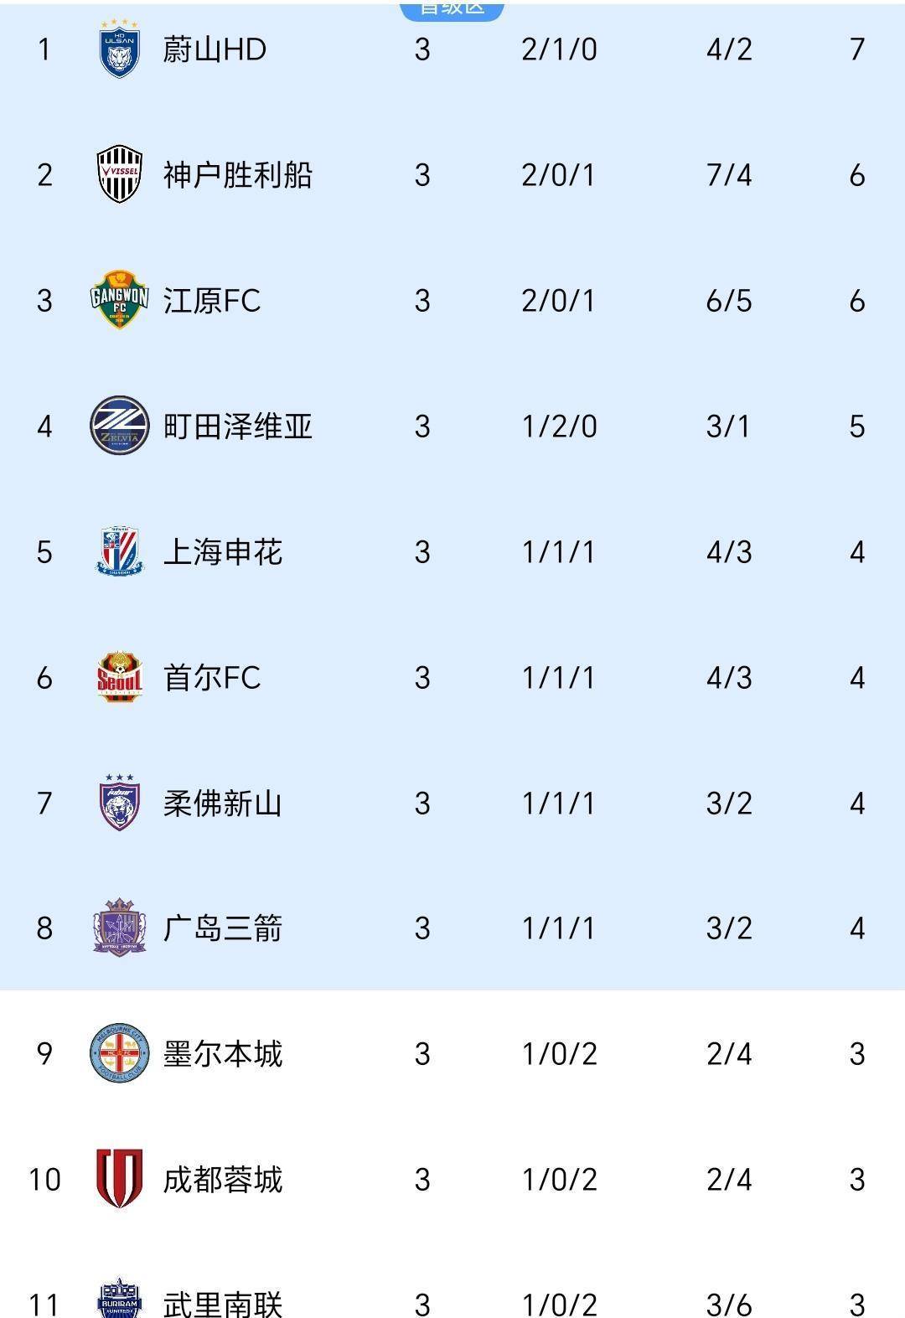Select the 成都蓉城 club logo
Image resolution: width=905 pixels, height=1318 pixels.
coord(119,1176)
